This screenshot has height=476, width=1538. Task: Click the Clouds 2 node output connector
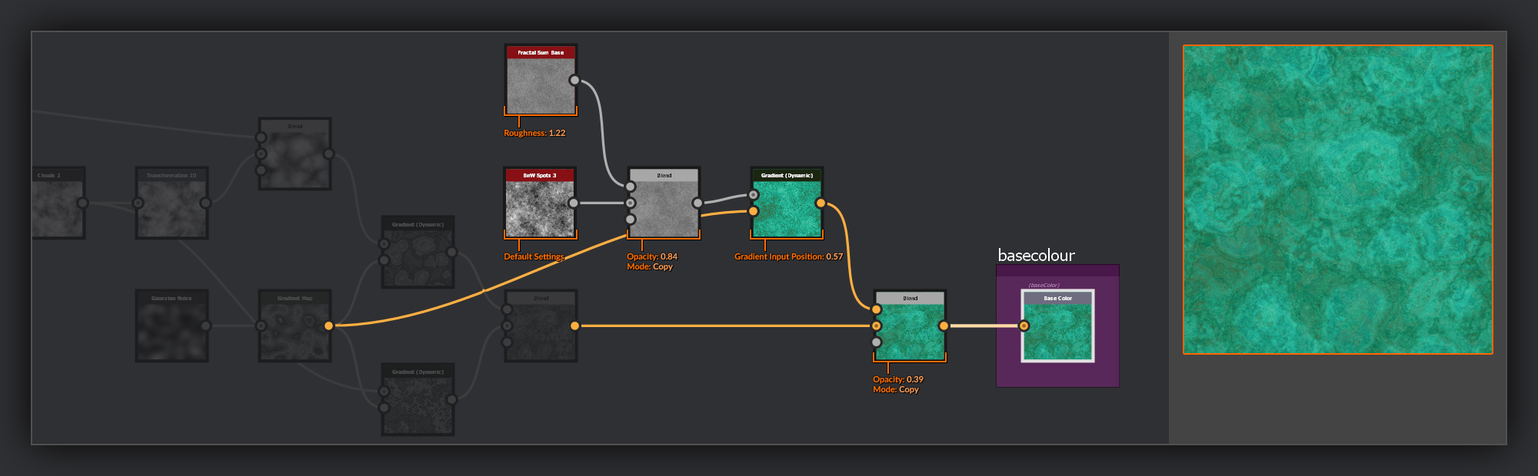pos(82,203)
